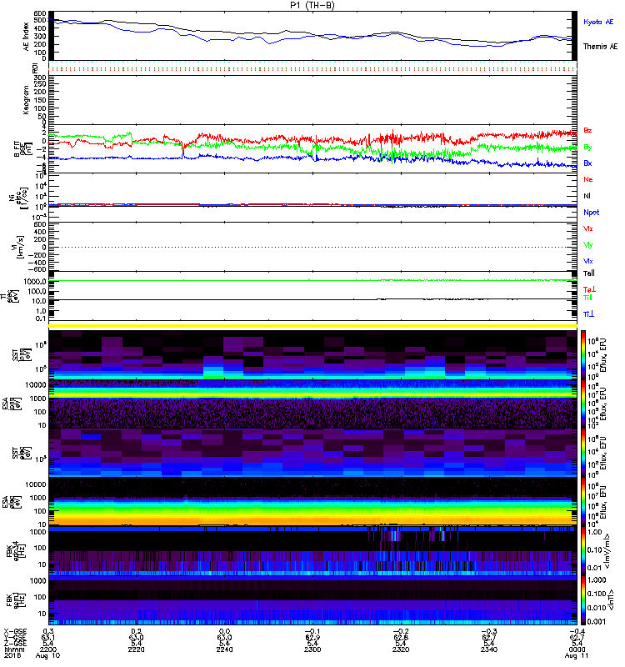The width and height of the screenshot is (625, 667).
Task: Click the Keogram axis label
Action: coord(27,99)
